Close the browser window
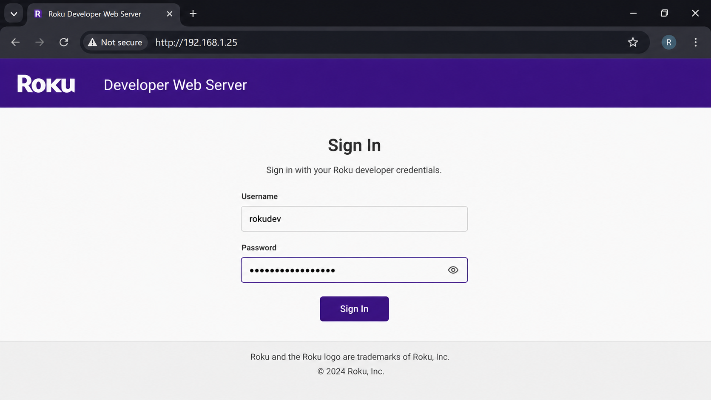 pos(695,13)
